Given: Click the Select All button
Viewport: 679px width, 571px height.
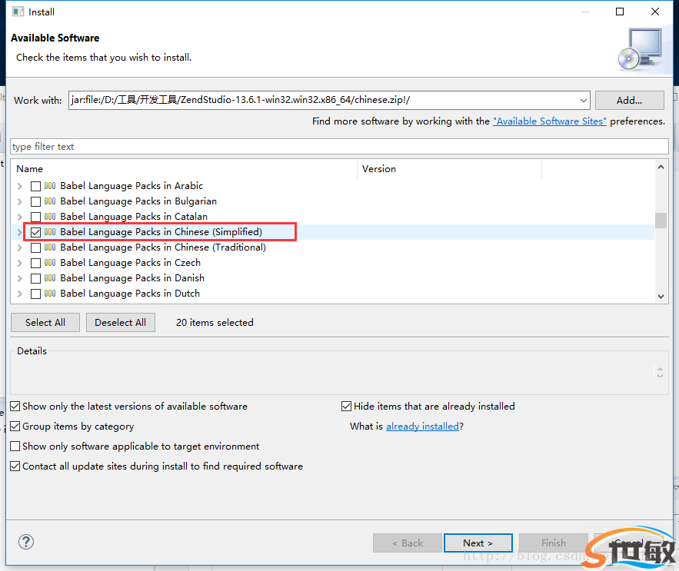Looking at the screenshot, I should point(45,323).
